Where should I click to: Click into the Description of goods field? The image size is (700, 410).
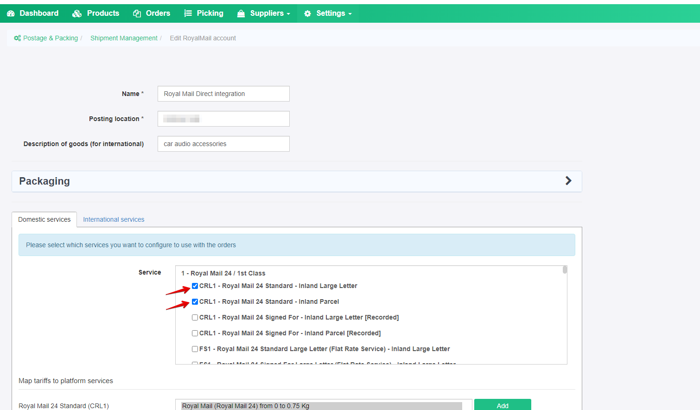pyautogui.click(x=223, y=144)
